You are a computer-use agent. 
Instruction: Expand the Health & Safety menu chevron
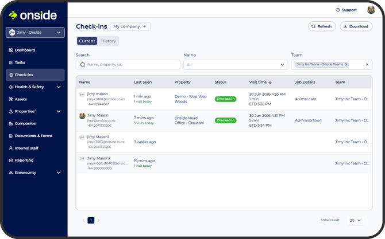pos(59,87)
